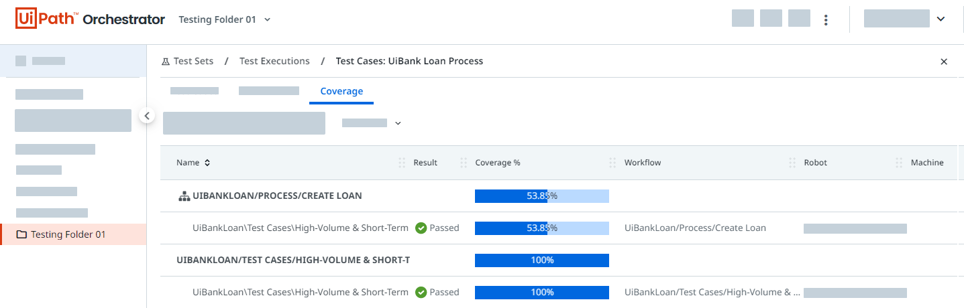Click the Test Sets flask icon
This screenshot has height=308, width=964.
tap(166, 62)
